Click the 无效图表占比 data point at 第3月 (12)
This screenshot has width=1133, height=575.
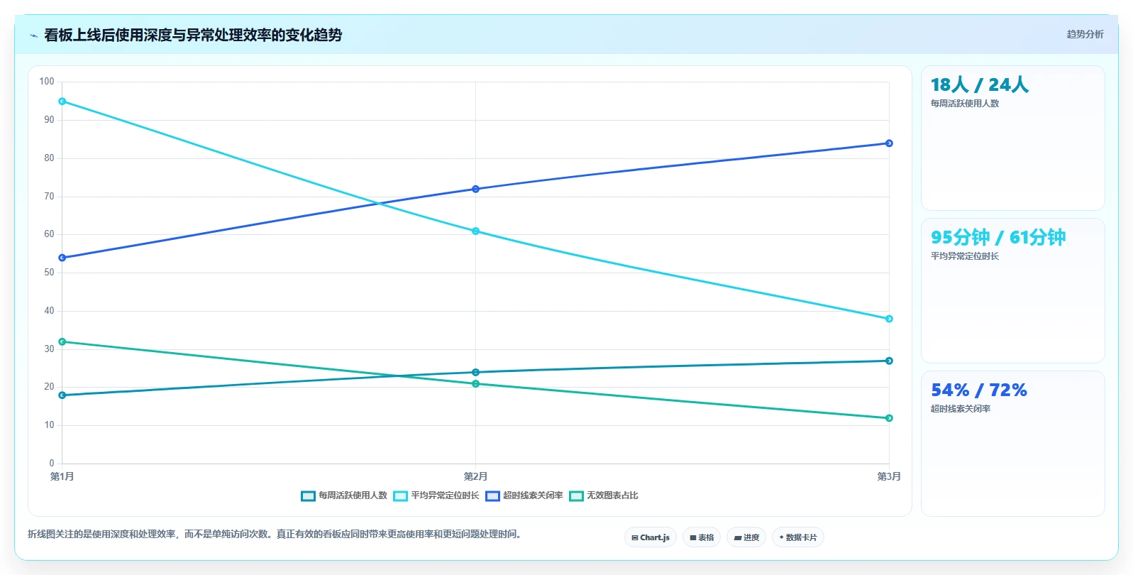(x=889, y=418)
